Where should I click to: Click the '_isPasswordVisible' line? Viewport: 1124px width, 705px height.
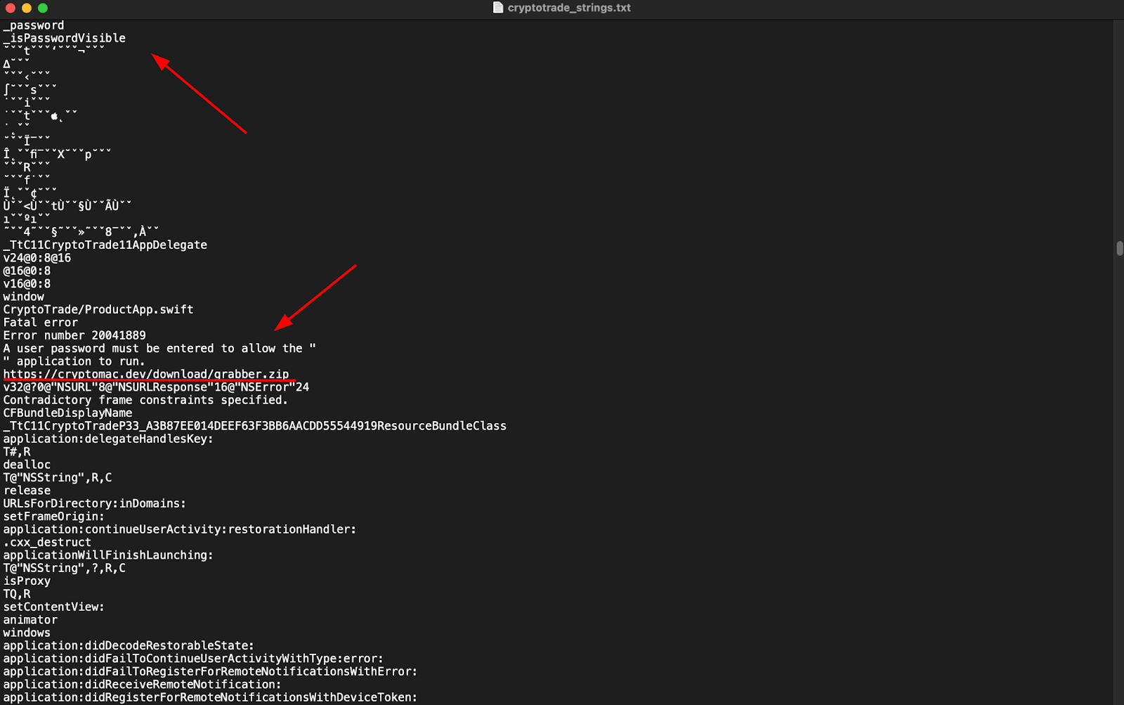point(65,38)
